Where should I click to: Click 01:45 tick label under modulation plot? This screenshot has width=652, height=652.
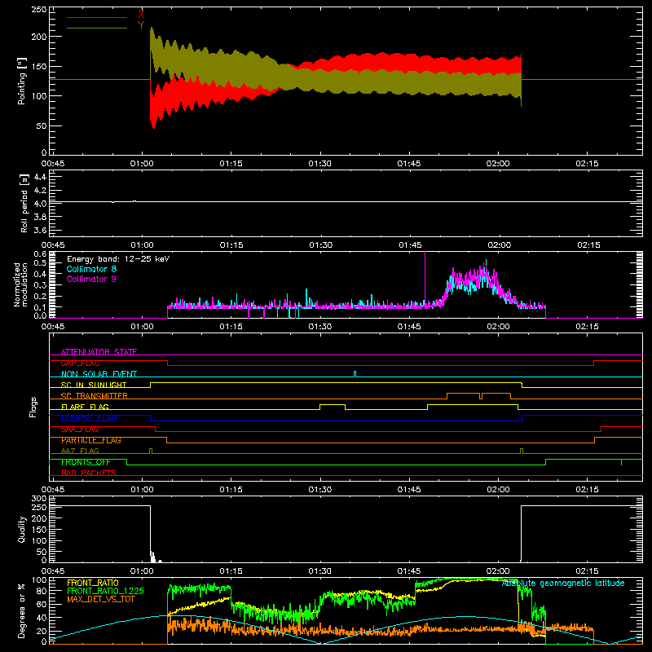[409, 327]
